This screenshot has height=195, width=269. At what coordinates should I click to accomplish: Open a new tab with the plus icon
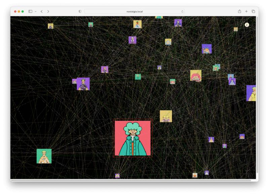pos(246,11)
